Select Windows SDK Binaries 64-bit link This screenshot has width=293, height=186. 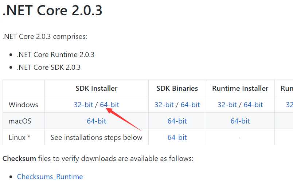190,105
